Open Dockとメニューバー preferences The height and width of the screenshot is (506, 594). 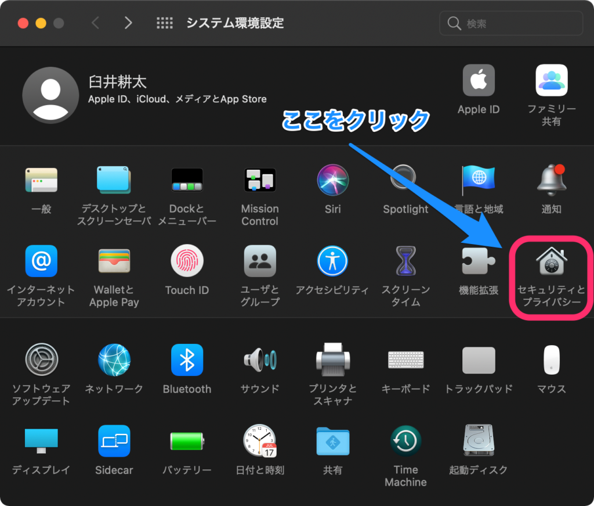point(187,180)
